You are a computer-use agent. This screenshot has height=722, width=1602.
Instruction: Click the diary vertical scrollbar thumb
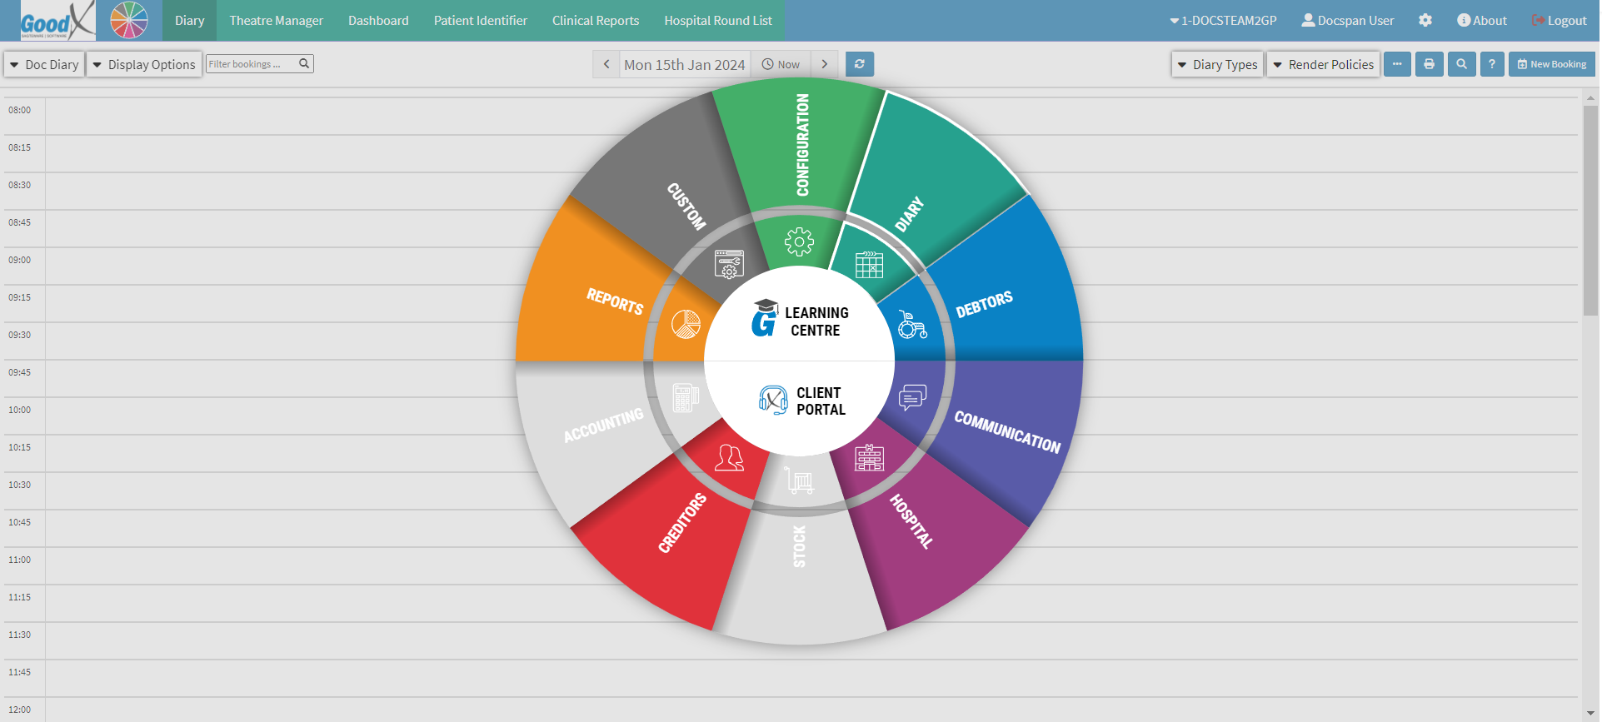[x=1590, y=210]
